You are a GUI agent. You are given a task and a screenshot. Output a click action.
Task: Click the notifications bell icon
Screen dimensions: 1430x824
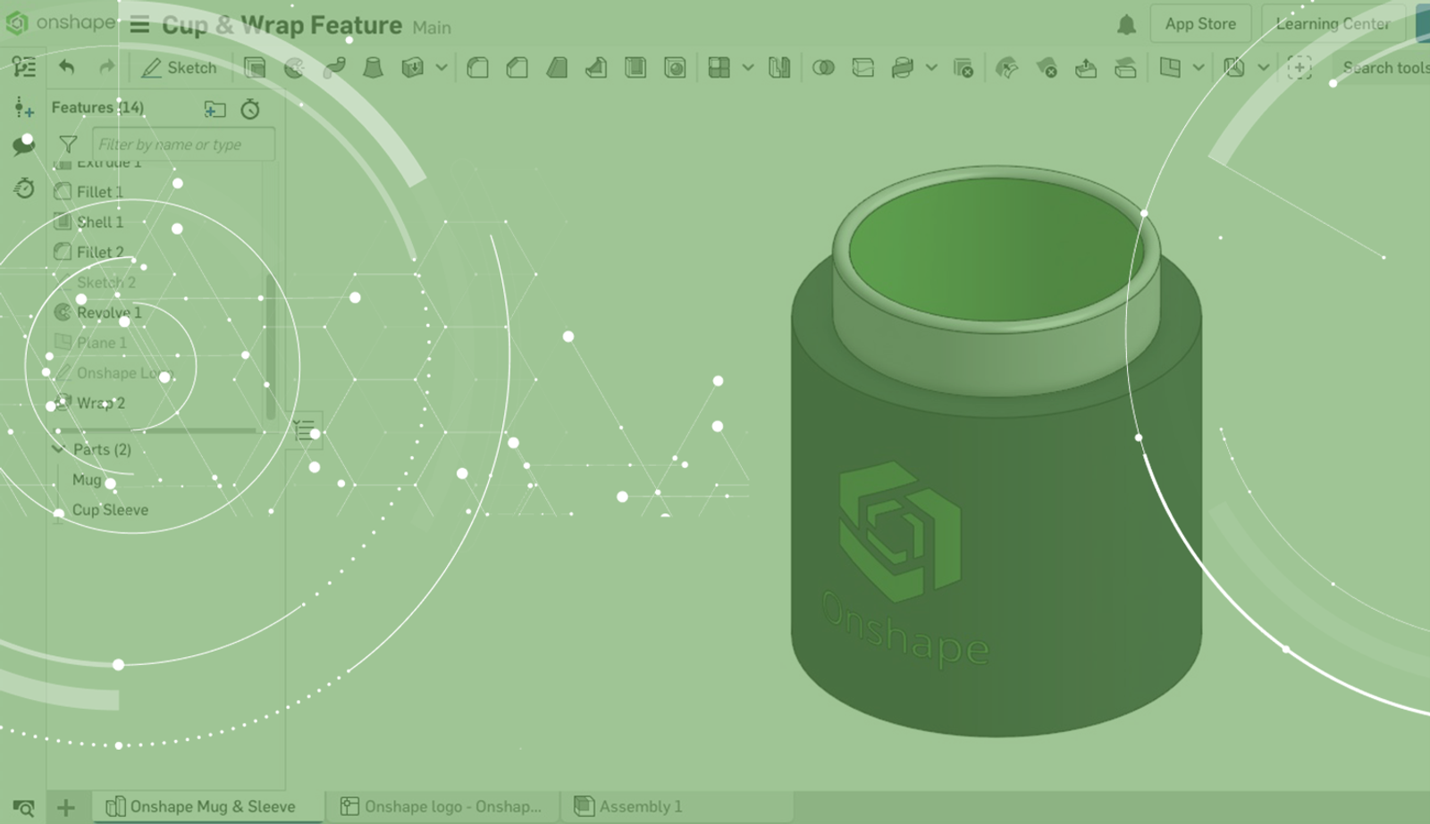(1127, 25)
